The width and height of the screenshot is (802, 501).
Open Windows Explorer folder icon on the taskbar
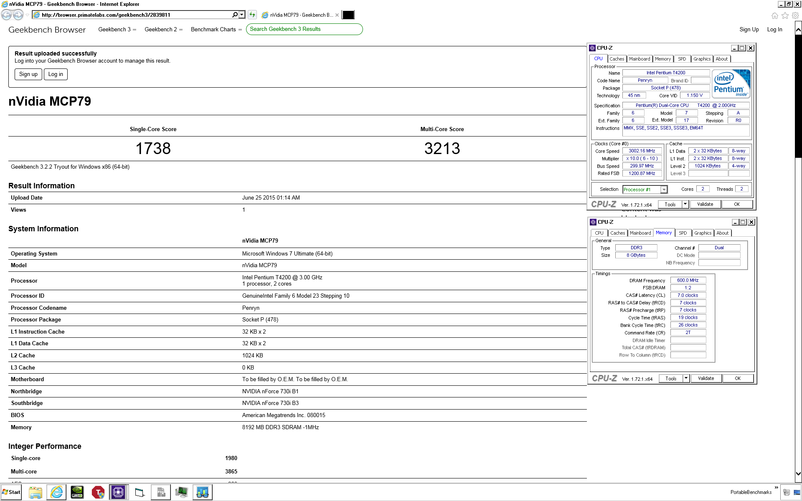pyautogui.click(x=36, y=493)
